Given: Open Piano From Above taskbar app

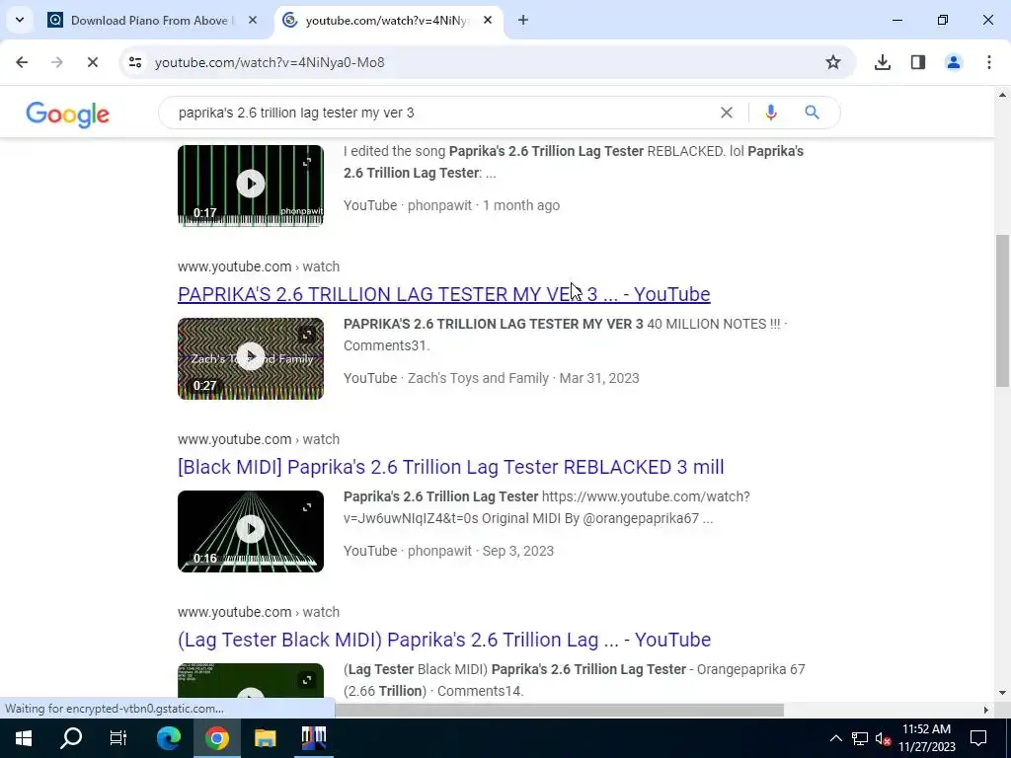Looking at the screenshot, I should (314, 738).
